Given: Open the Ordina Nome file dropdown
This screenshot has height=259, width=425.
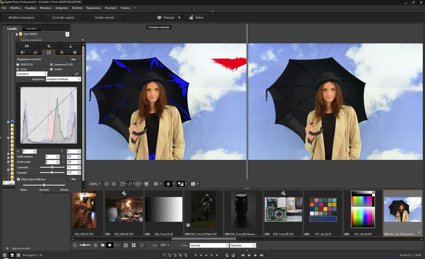Looking at the screenshot, I should point(209,245).
